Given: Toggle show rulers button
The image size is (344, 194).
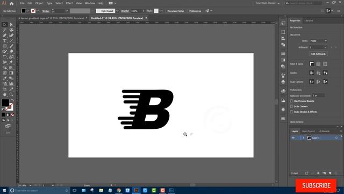Looking at the screenshot, I should (312, 64).
